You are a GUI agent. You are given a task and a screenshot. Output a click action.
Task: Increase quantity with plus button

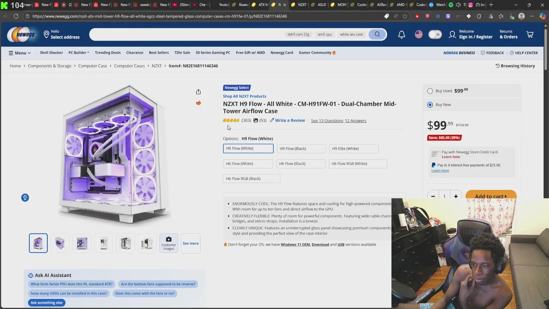coord(455,196)
